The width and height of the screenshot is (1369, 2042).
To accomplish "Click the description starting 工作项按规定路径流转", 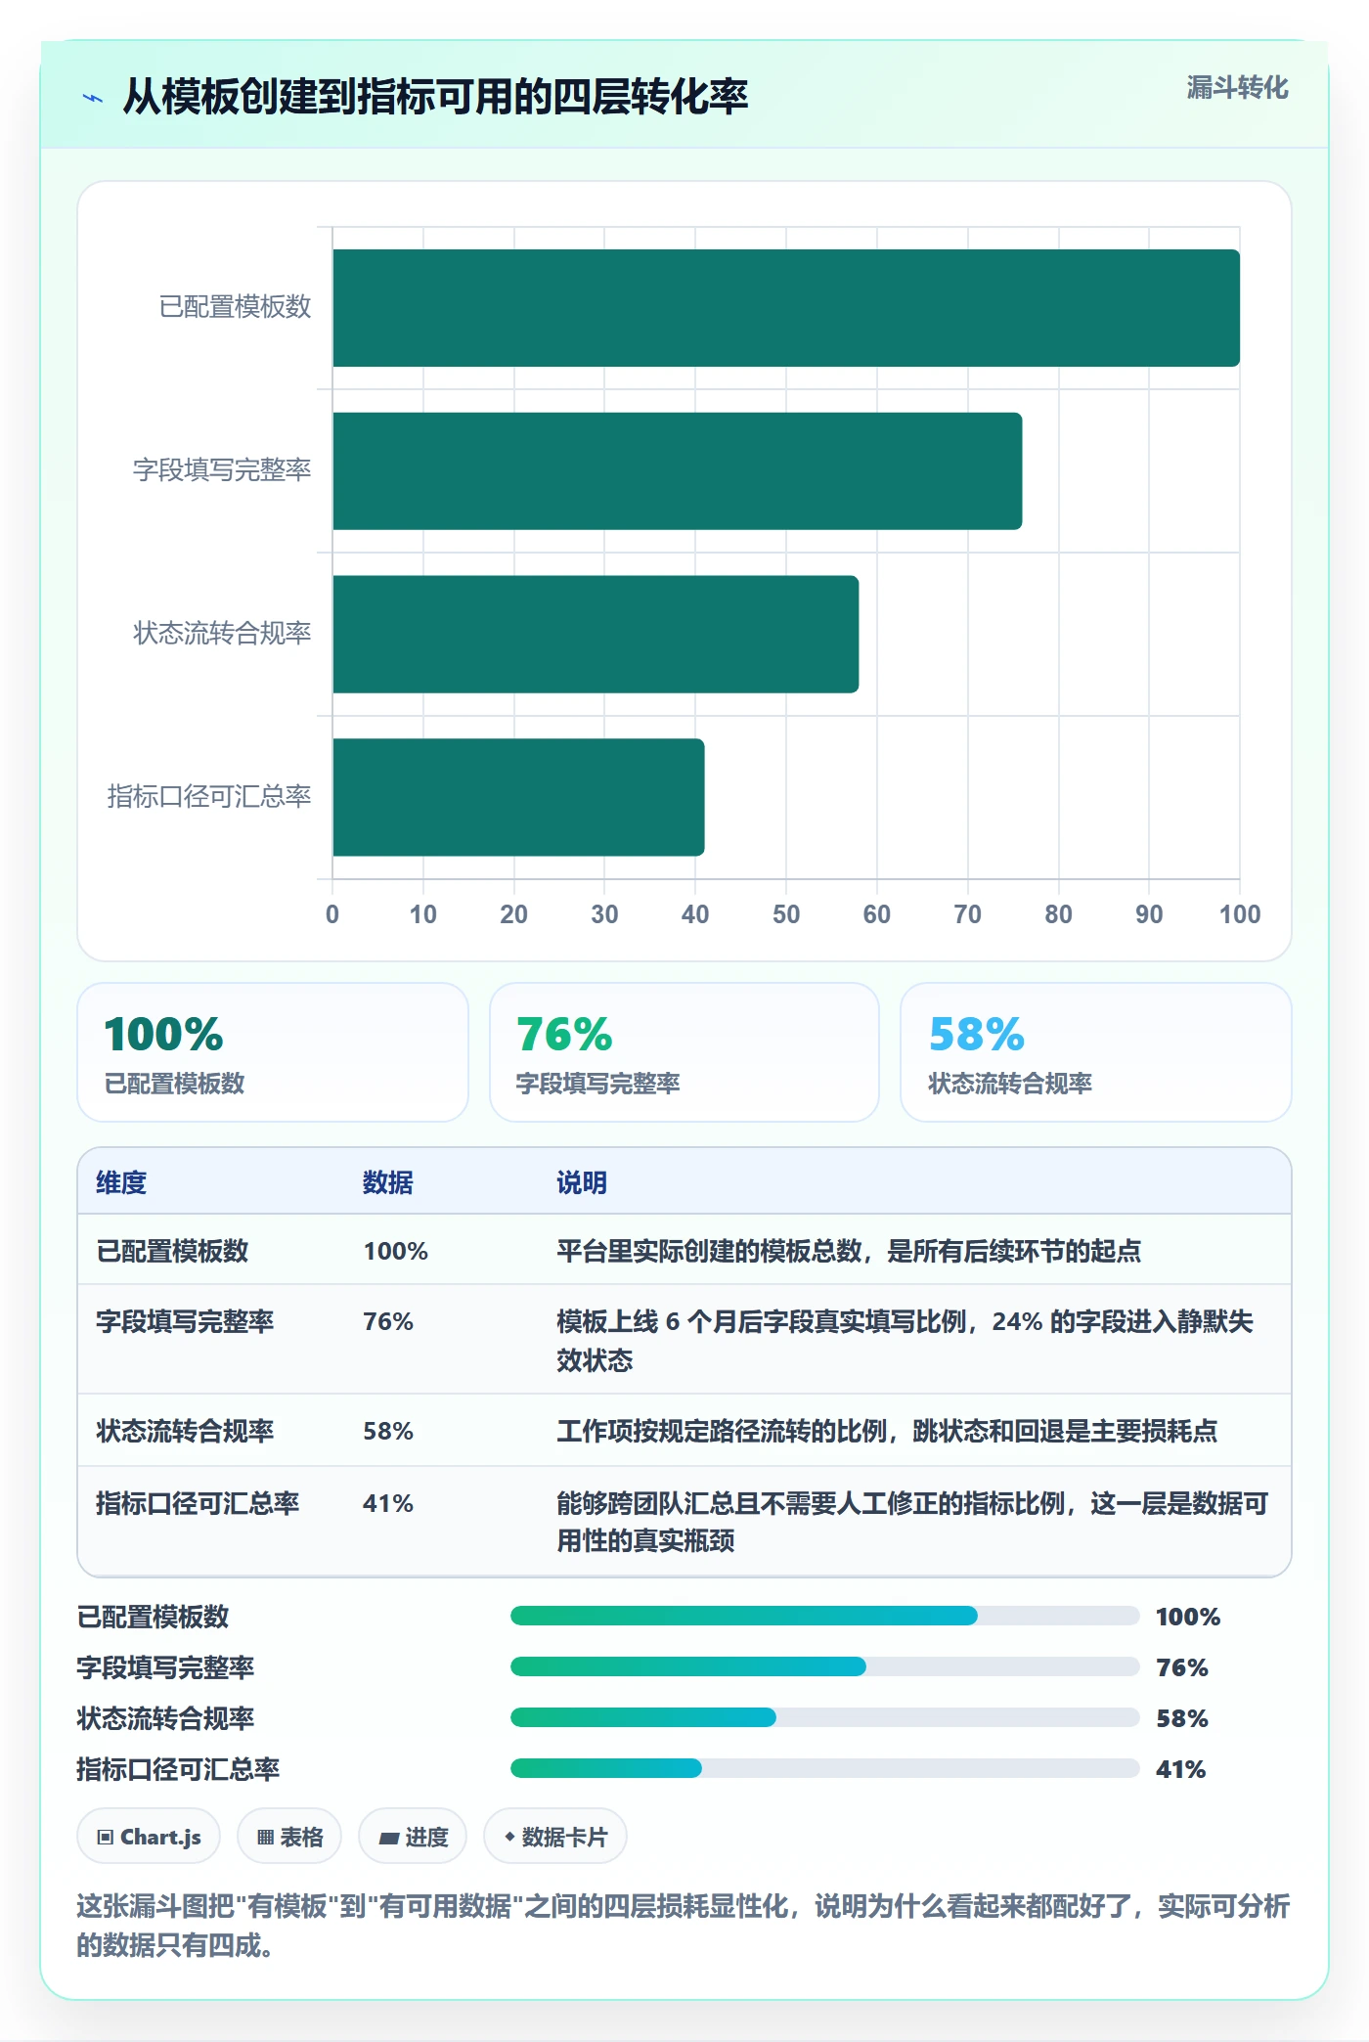I will pos(887,1431).
